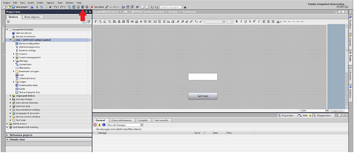The width and height of the screenshot is (355, 154).
Task: Open the Help menu
Action: (x=79, y=3)
